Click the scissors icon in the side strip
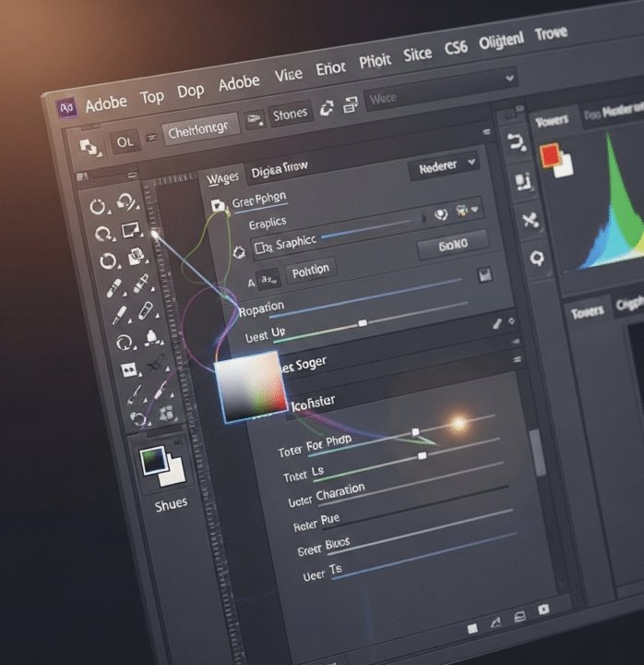644x665 pixels. (530, 220)
